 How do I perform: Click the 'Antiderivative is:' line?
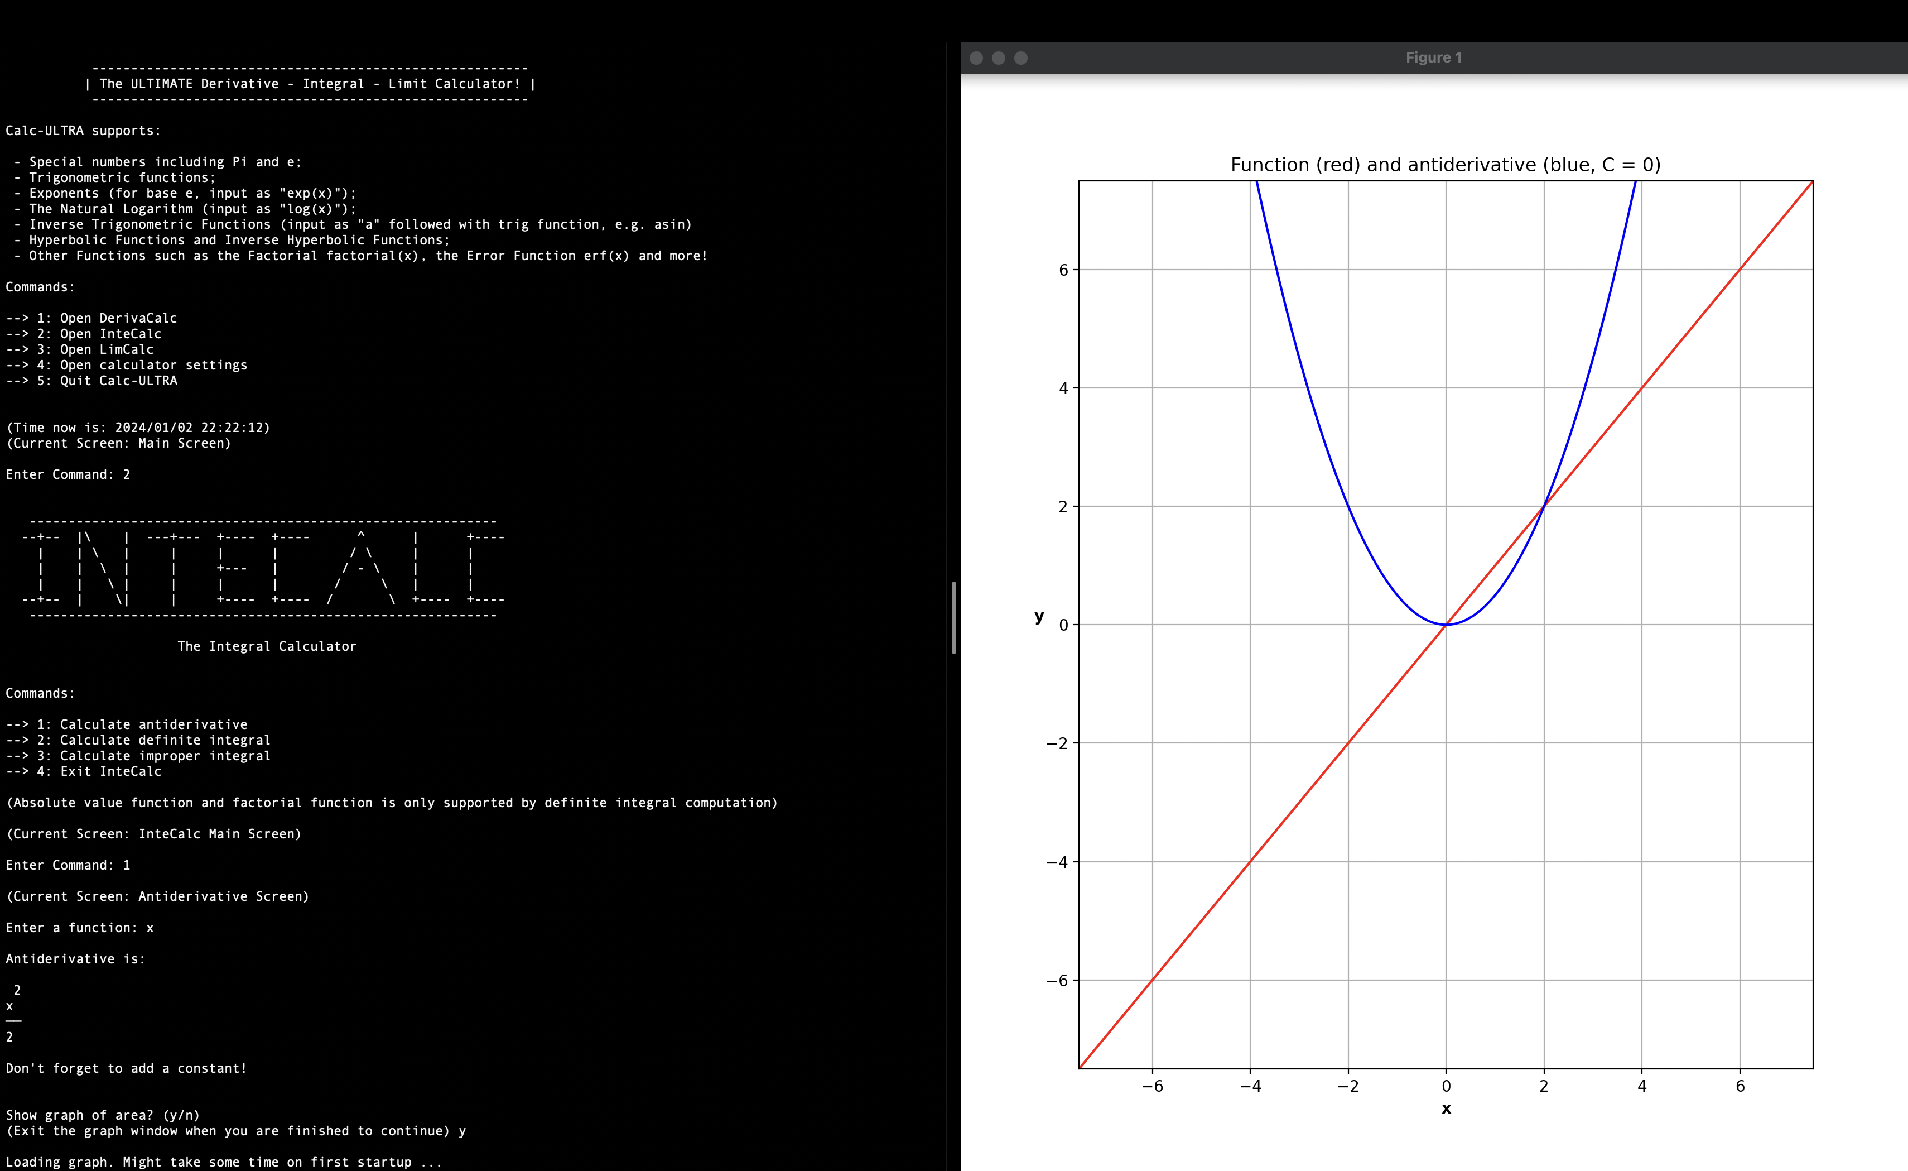click(75, 959)
